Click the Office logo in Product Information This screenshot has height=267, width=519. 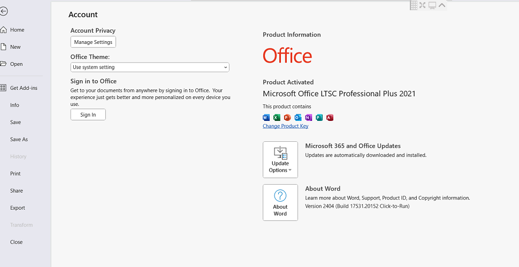click(287, 56)
